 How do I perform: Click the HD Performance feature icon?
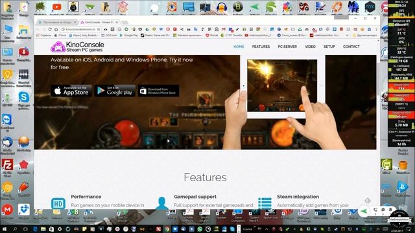click(58, 203)
